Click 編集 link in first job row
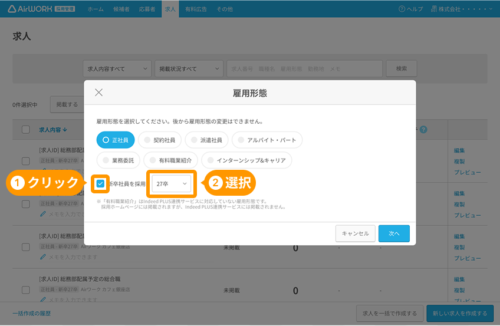Screen dimensions: 500x326 coord(459,150)
